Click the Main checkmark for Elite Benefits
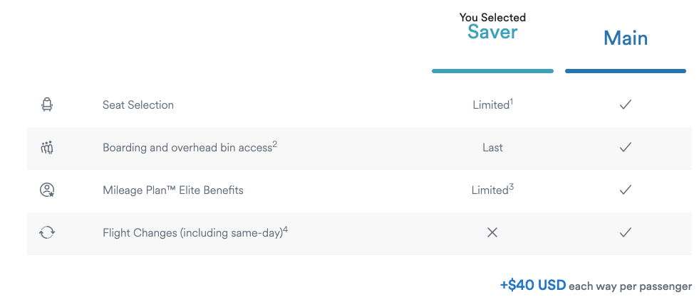This screenshot has height=297, width=699. coord(625,190)
